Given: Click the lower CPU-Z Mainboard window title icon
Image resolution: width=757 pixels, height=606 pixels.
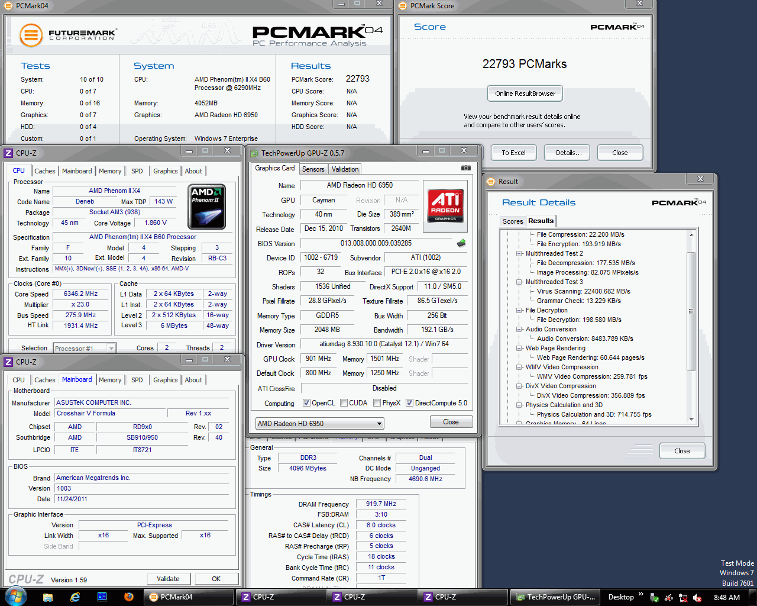Looking at the screenshot, I should [8, 362].
